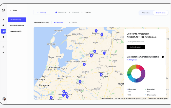Click the purple segment of the donut chart
Screen dimensions: 171x108
[x=143, y=74]
